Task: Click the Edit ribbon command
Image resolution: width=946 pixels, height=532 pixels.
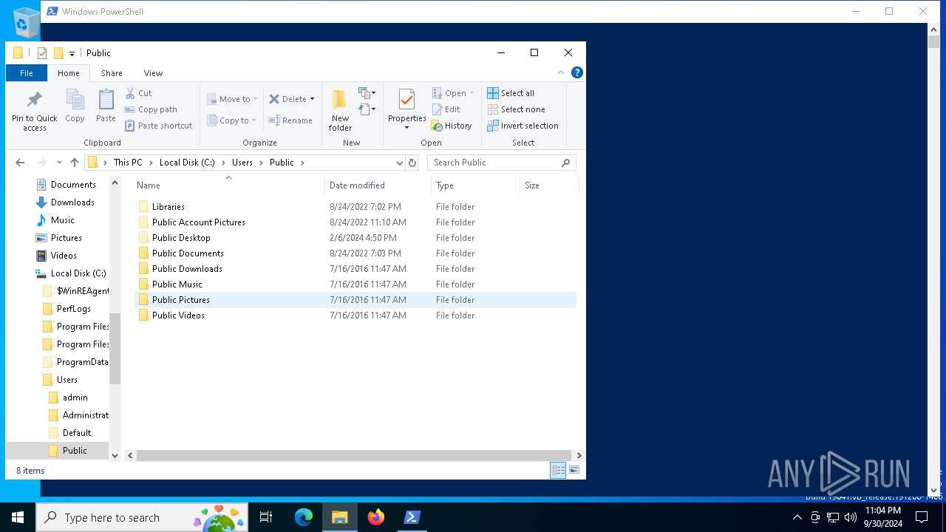Action: 446,109
